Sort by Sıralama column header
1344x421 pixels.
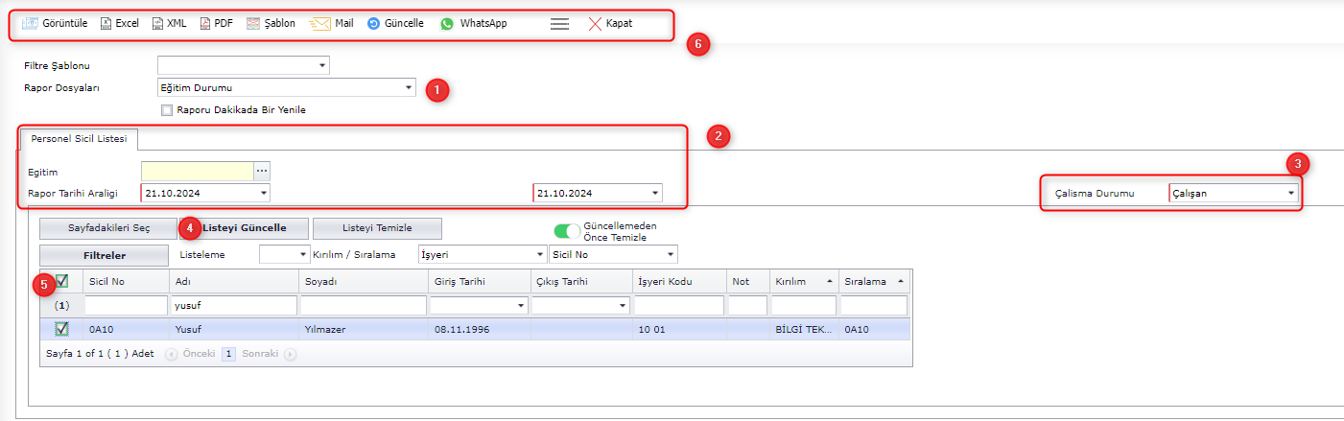pos(874,281)
